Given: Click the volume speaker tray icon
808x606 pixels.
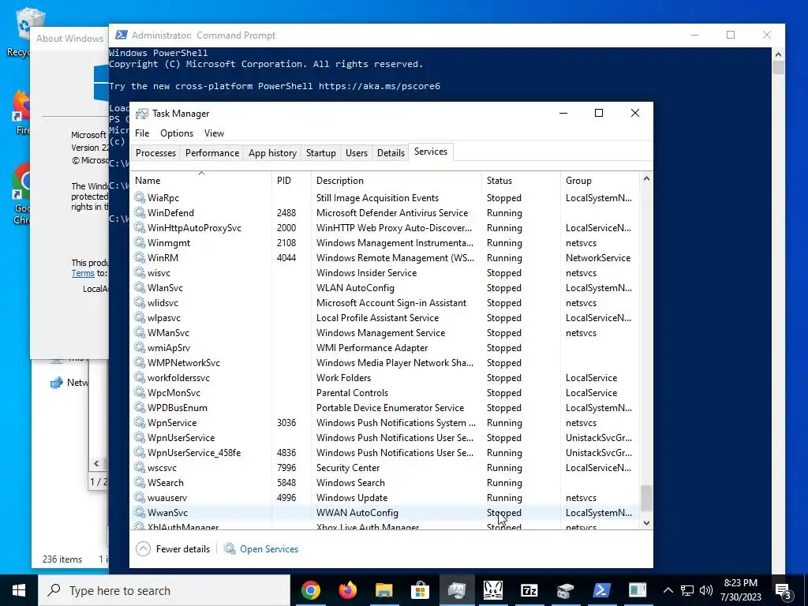Looking at the screenshot, I should coord(706,590).
